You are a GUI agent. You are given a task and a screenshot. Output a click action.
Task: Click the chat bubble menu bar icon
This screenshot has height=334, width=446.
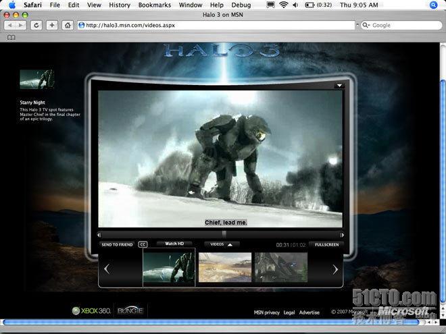coord(270,5)
